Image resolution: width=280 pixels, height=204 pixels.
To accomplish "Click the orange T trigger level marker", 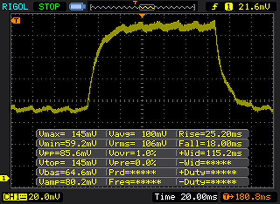I will (x=15, y=20).
